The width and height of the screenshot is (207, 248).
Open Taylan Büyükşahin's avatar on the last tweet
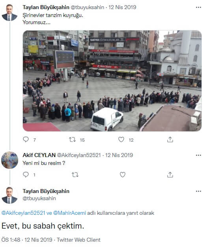click(9, 195)
